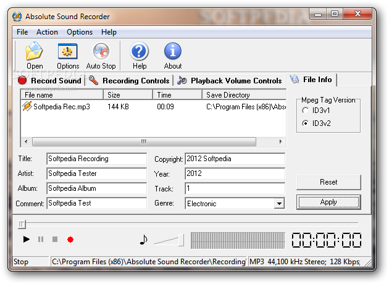The width and height of the screenshot is (389, 284).
Task: Select the ID3v1 tag version radio
Action: (x=306, y=111)
